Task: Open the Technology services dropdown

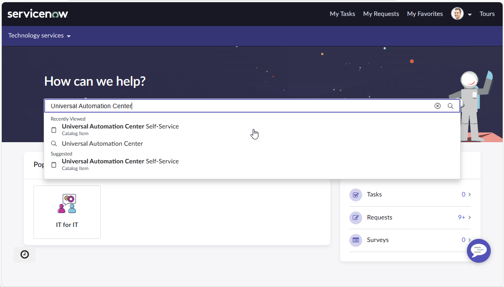Action: click(39, 36)
